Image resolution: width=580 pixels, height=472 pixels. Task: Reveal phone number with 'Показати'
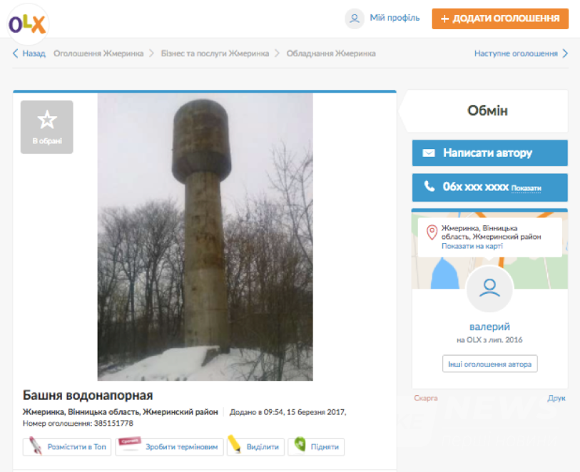click(x=526, y=188)
